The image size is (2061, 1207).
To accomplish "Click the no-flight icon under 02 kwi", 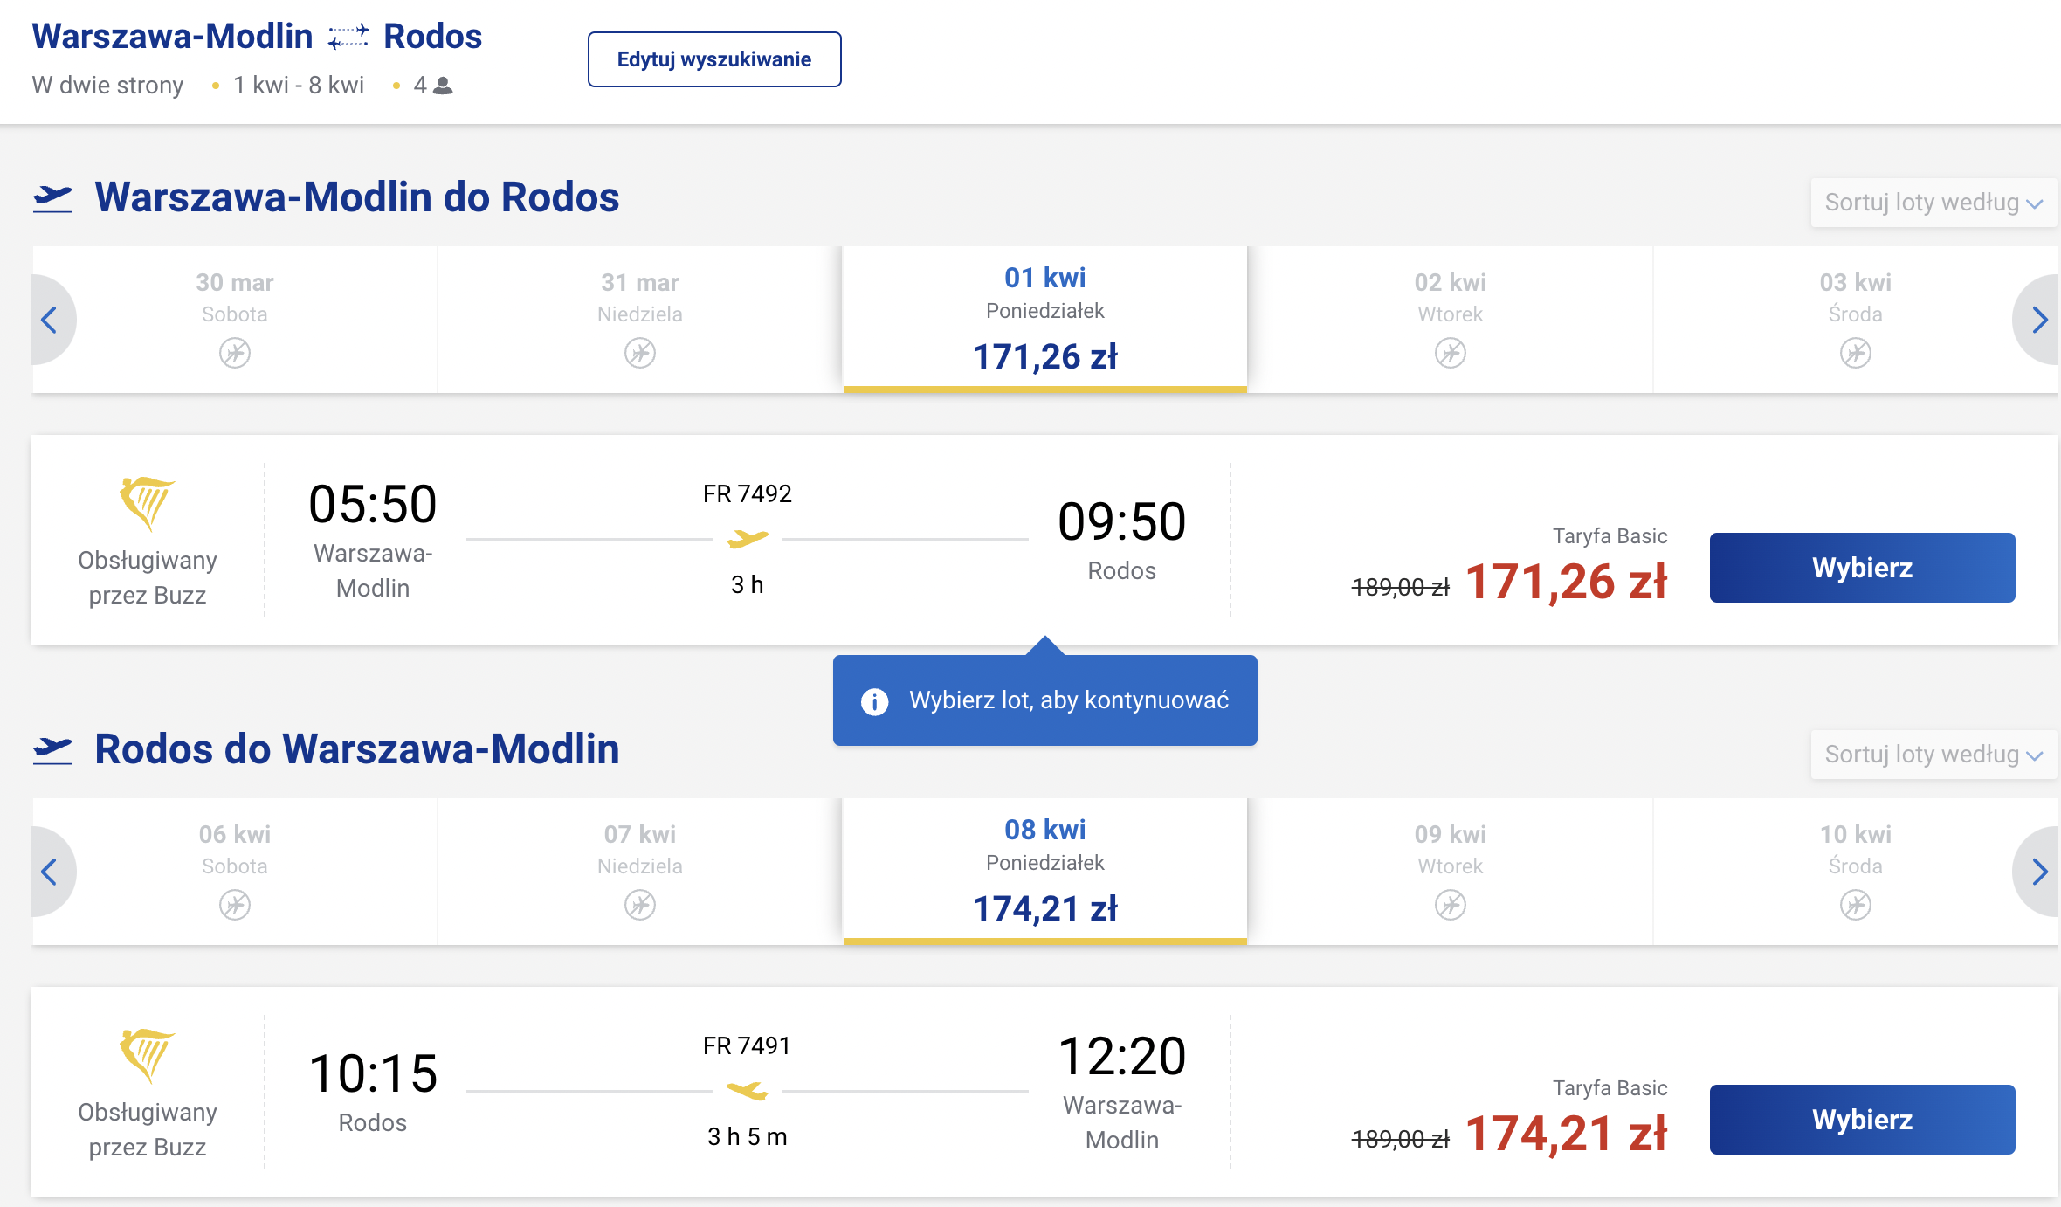I will 1451,353.
